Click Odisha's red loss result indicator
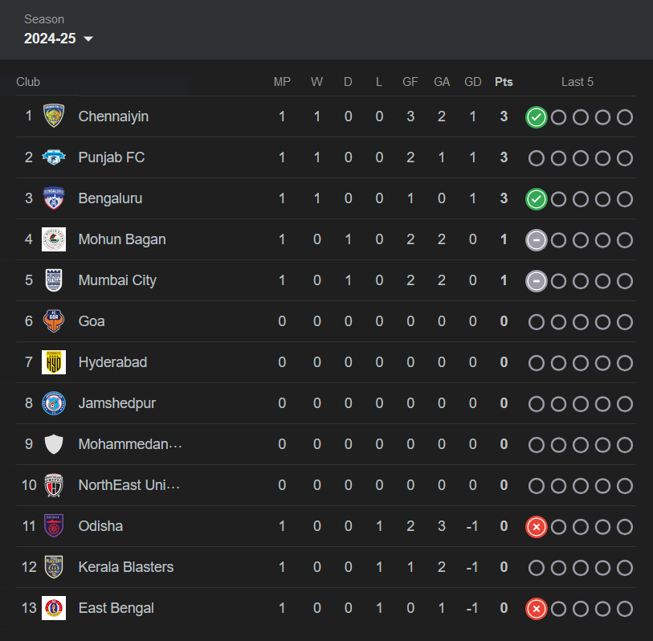The height and width of the screenshot is (641, 653). (x=537, y=527)
